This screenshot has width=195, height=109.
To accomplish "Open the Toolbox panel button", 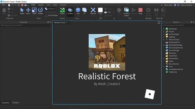I will pos(70,11).
